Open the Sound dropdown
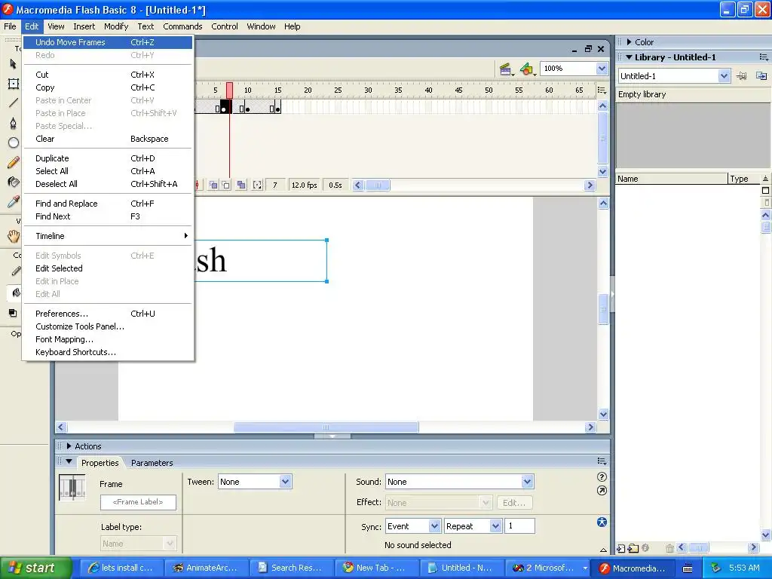 pos(527,482)
